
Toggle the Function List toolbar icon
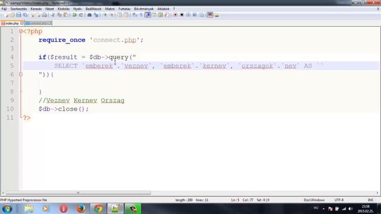click(167, 15)
